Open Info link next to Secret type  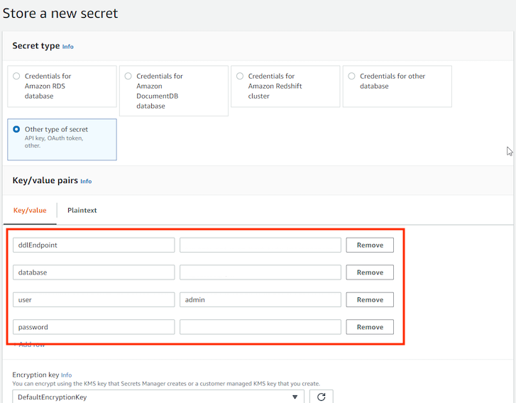67,47
